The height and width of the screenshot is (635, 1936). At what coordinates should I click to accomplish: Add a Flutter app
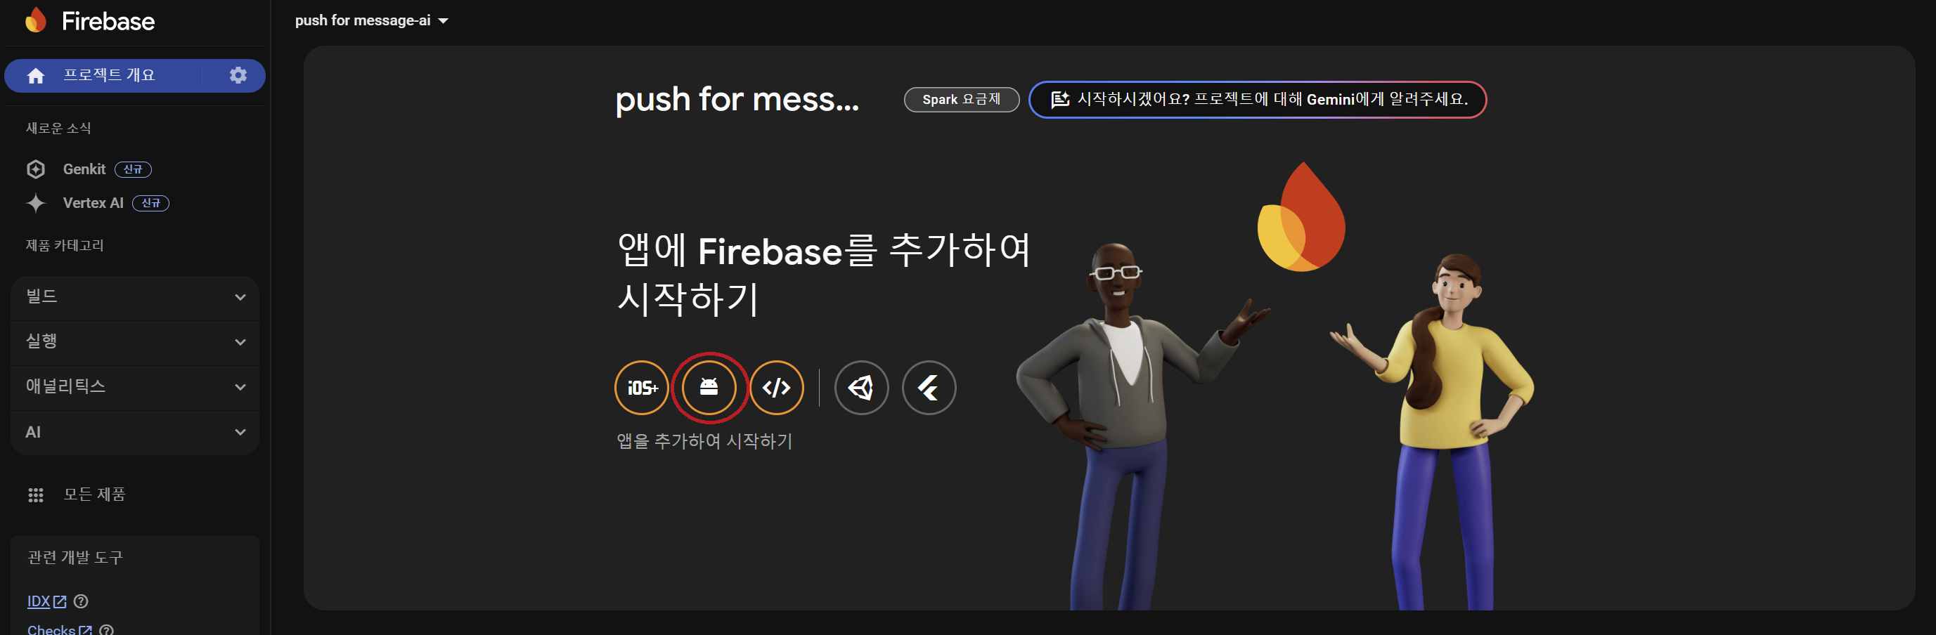[x=929, y=387]
